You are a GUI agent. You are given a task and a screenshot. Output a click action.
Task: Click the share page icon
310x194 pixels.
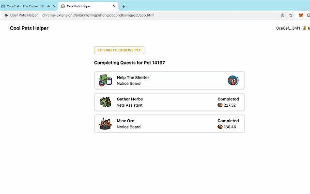tap(283, 15)
